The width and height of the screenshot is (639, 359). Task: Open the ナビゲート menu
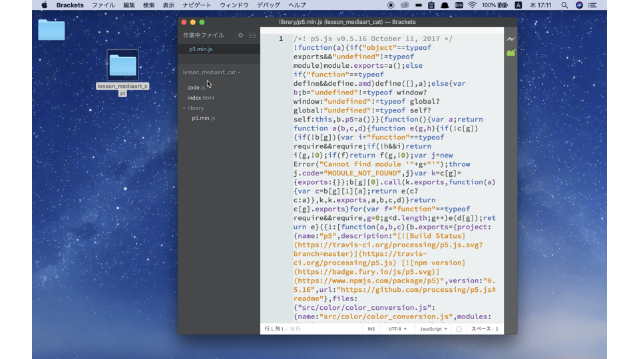click(197, 5)
